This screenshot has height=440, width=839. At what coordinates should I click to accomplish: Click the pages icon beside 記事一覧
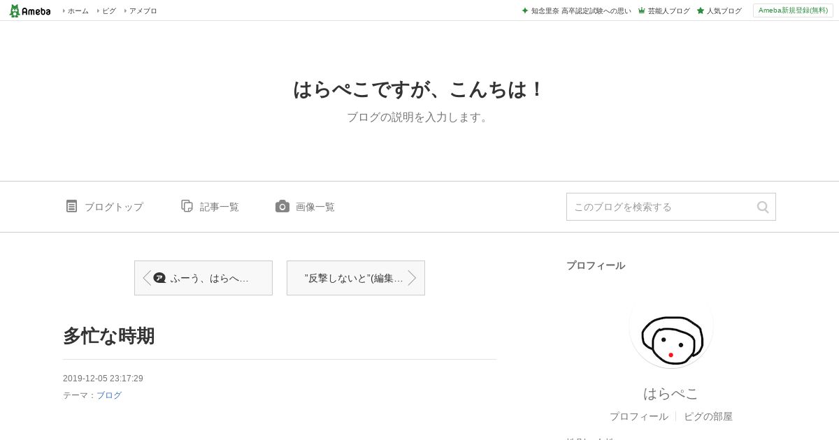[187, 206]
